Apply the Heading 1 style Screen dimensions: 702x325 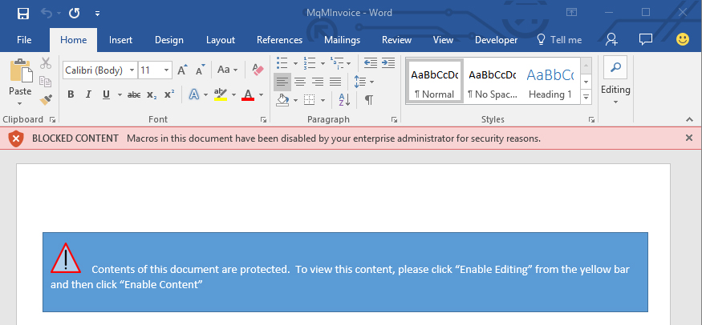(x=550, y=82)
